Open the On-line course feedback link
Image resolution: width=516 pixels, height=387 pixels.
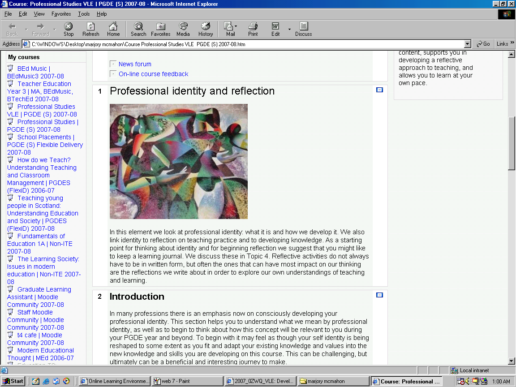click(153, 74)
